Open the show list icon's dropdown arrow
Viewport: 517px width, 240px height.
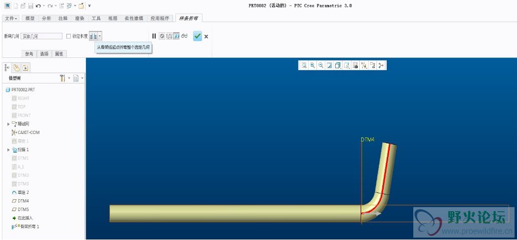click(x=82, y=79)
